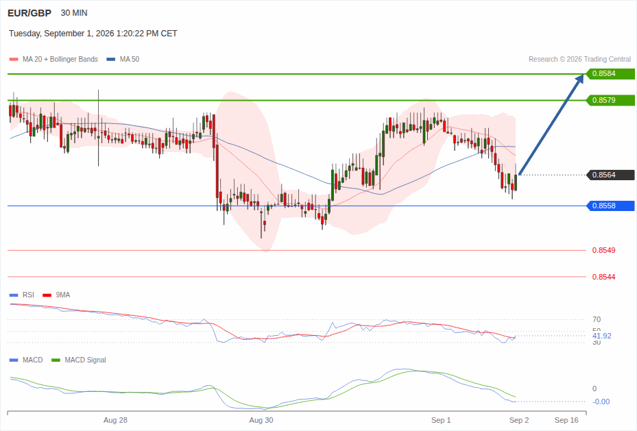
Task: Click the MA 20 + Bollinger Bands legend swatch
Action: [14, 59]
